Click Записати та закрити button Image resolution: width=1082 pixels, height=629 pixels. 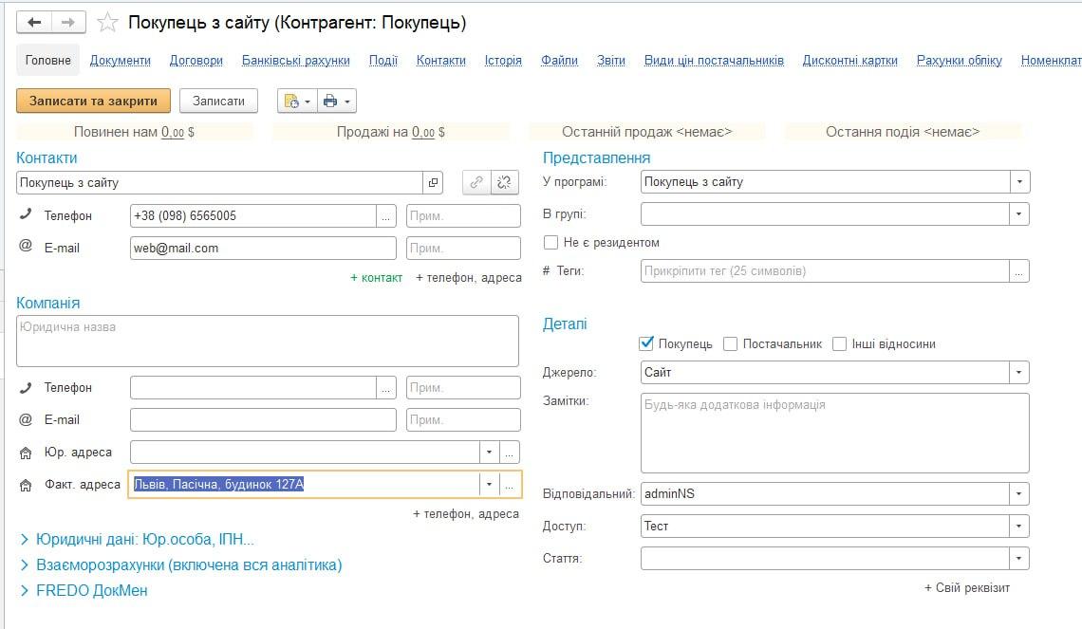tap(93, 101)
